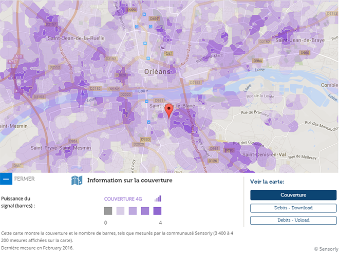Click the darkest purple four-bar legend swatch
Image resolution: width=339 pixels, height=257 pixels.
pos(157,211)
